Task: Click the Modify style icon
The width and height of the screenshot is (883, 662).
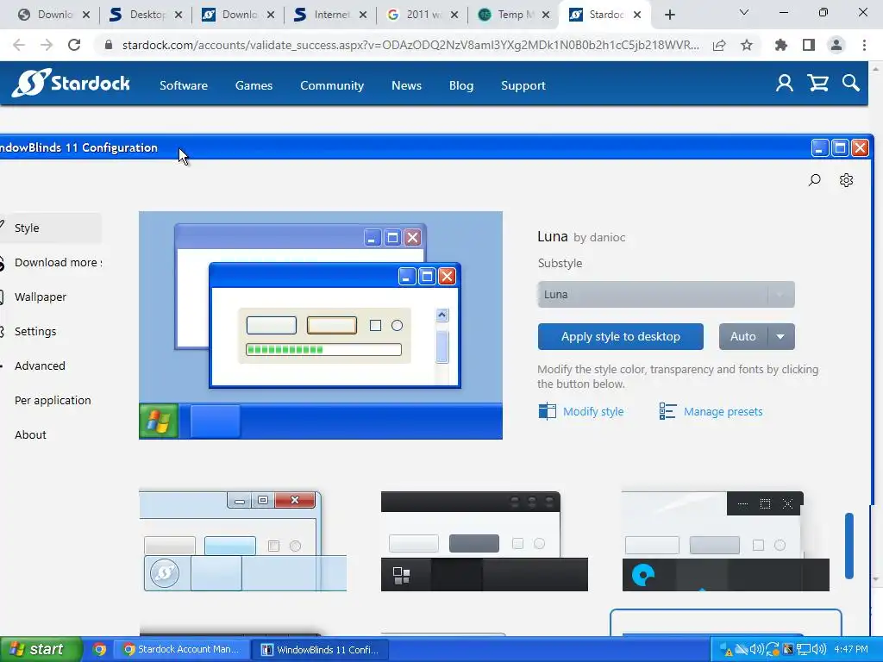Action: [547, 411]
